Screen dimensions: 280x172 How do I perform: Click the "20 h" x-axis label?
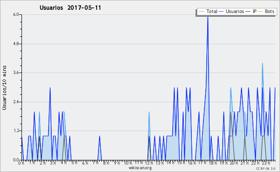click(x=234, y=163)
